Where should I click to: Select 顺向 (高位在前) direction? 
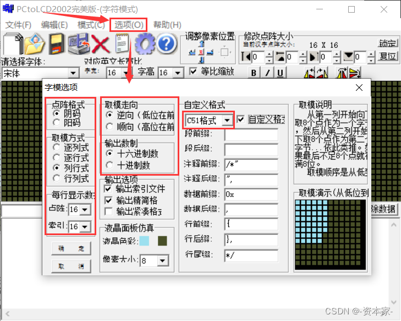109,127
